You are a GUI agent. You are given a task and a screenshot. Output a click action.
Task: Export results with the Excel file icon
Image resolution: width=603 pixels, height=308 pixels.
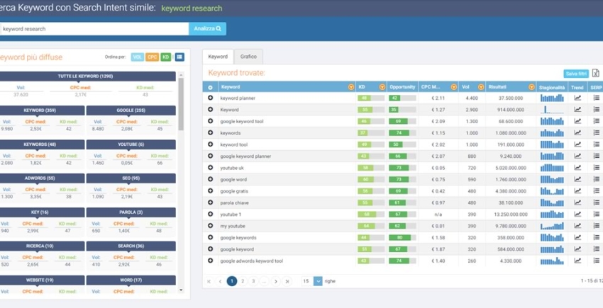596,74
